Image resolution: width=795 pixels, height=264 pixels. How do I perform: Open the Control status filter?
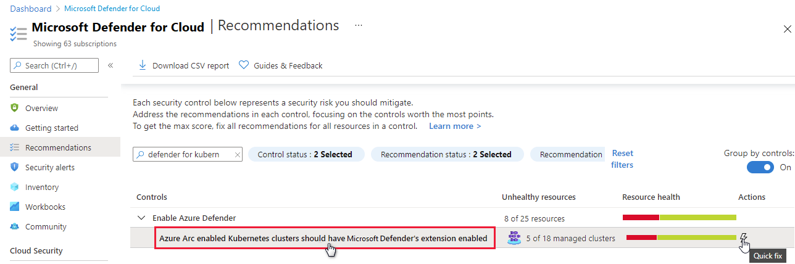click(305, 154)
